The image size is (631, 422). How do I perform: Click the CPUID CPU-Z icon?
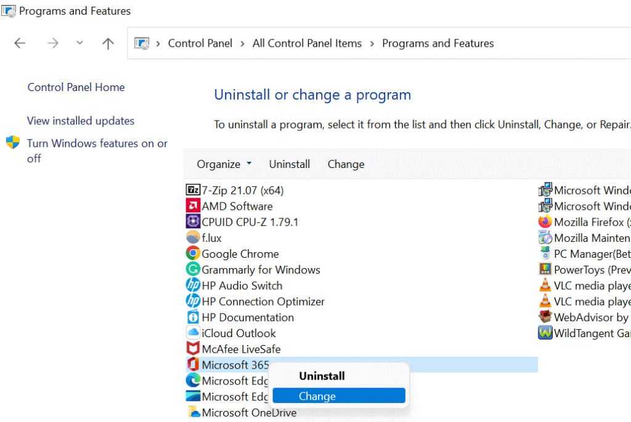[193, 221]
